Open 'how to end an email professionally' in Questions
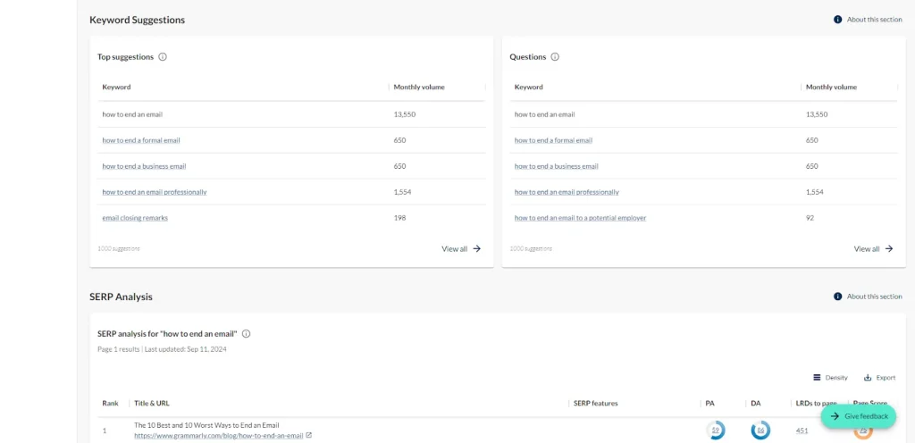 point(567,192)
